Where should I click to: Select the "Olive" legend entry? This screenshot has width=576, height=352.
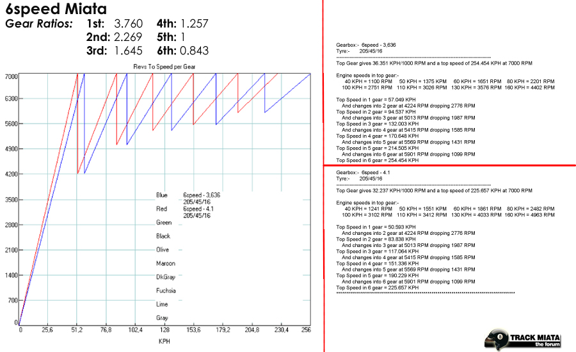163,250
